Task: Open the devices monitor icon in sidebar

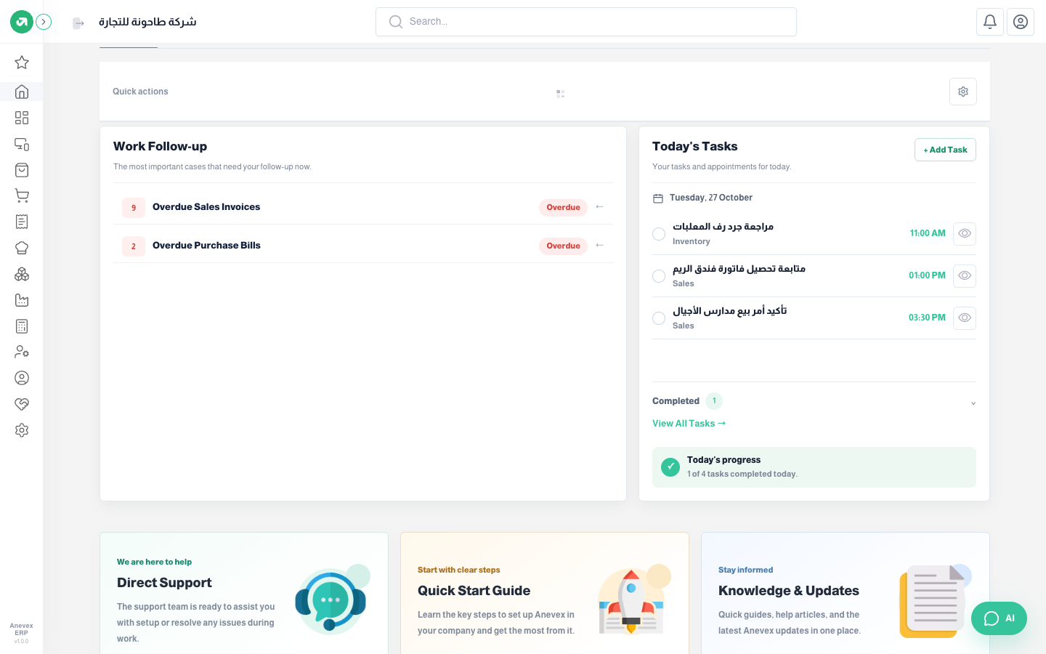Action: (22, 144)
